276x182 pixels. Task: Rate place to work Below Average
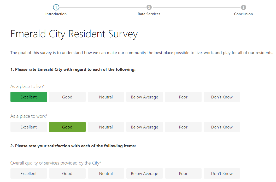(x=145, y=127)
